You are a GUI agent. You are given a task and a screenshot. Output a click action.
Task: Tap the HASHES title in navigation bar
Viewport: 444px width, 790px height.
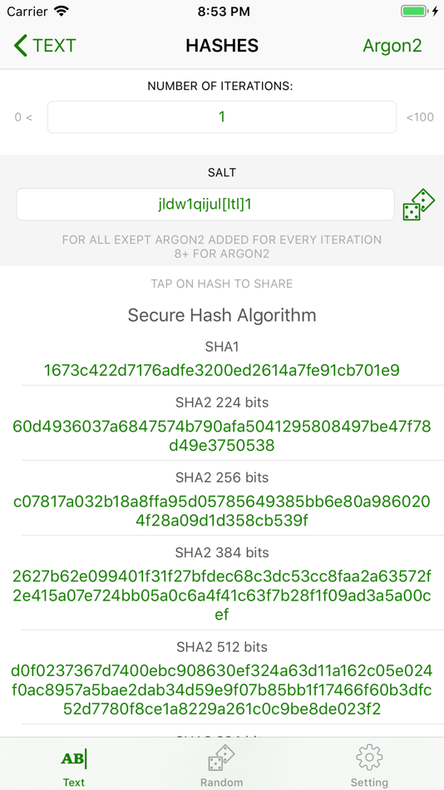222,46
